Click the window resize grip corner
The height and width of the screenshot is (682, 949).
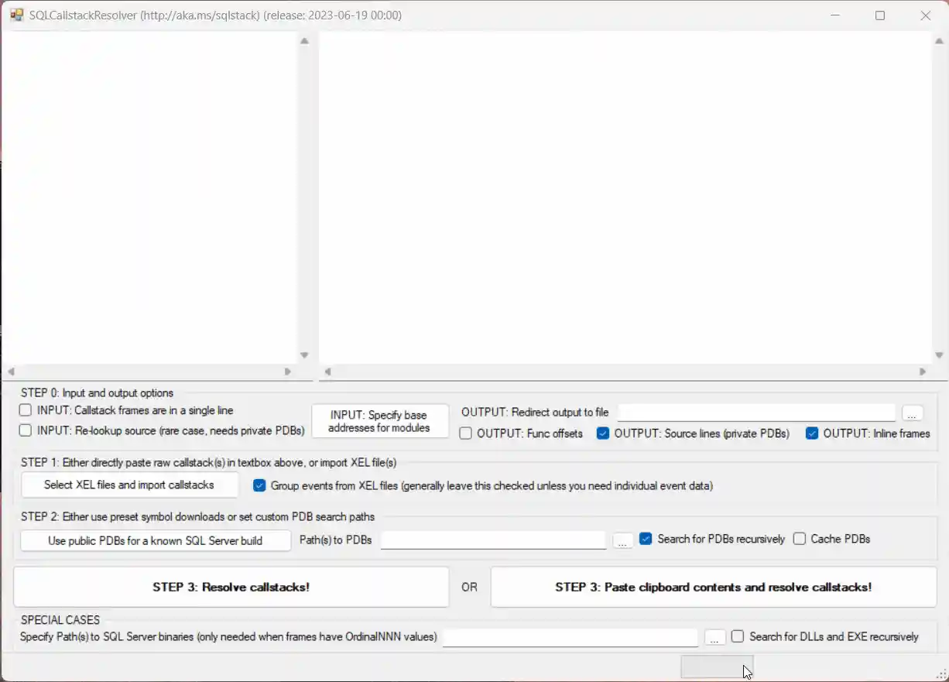coord(940,674)
